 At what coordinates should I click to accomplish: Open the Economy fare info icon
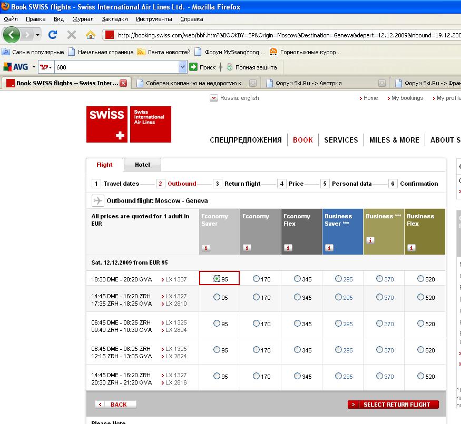(x=247, y=248)
